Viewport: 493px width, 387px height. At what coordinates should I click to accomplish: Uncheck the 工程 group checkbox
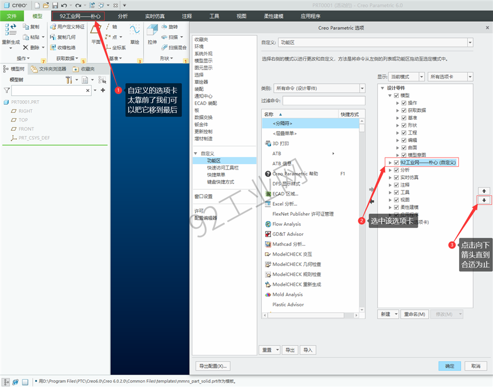tap(404, 133)
